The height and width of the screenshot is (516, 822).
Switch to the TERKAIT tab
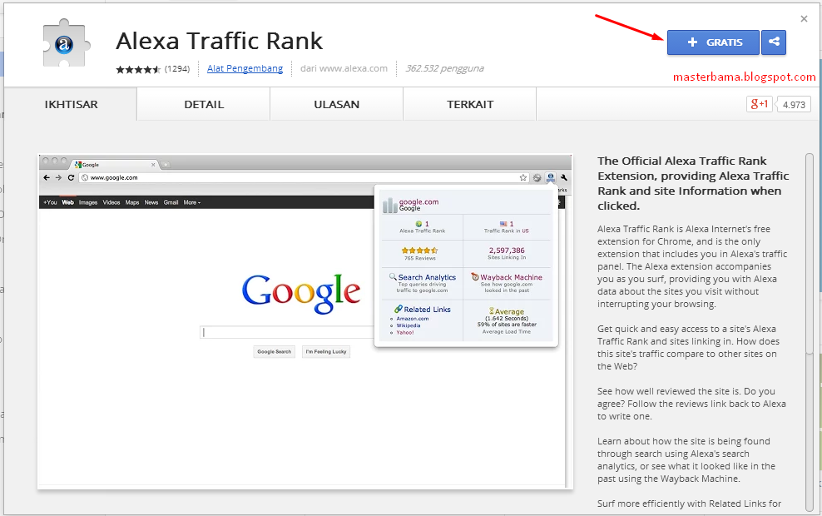point(470,104)
